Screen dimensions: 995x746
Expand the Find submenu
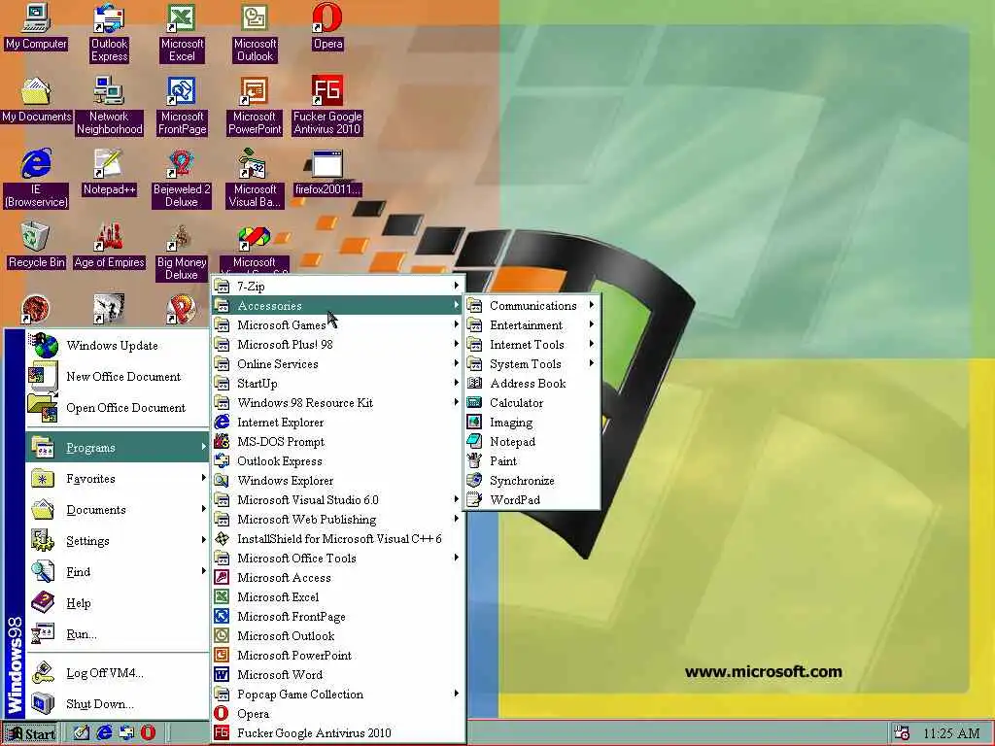pos(118,572)
